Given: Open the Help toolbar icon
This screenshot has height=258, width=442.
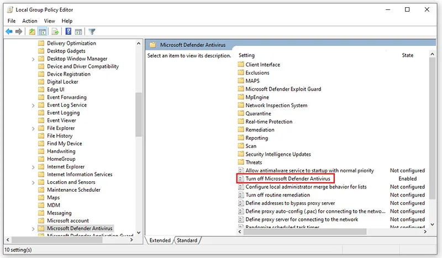Looking at the screenshot, I should 68,31.
